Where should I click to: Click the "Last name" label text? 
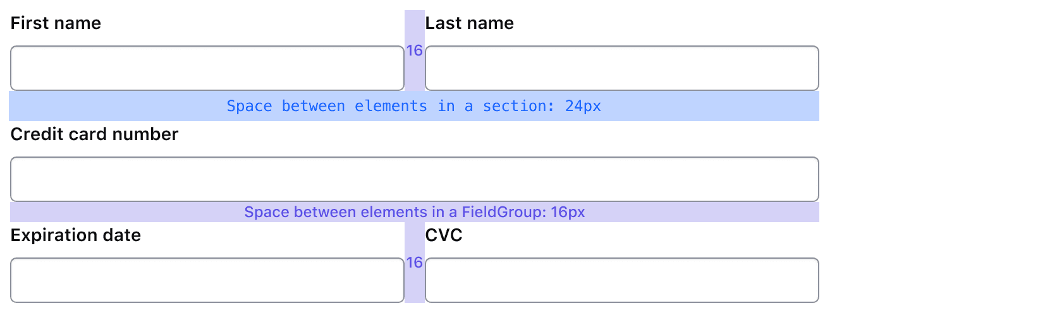pyautogui.click(x=469, y=23)
